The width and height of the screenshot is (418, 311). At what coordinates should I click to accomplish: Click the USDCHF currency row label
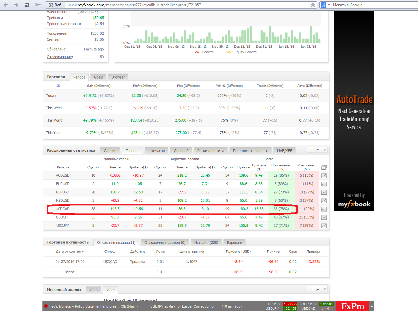[x=63, y=217]
